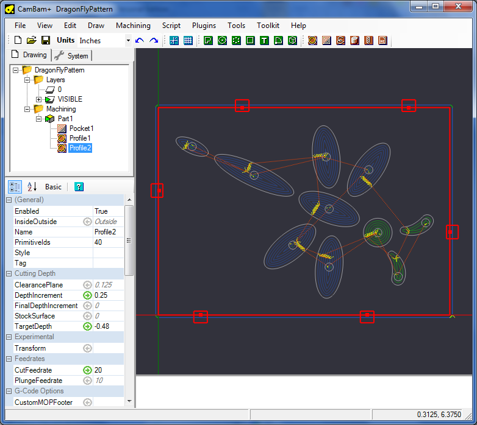Reset DepthIncrement using its green arrow

coord(87,295)
